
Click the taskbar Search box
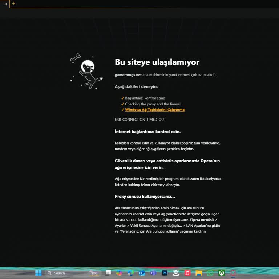click(x=58, y=273)
